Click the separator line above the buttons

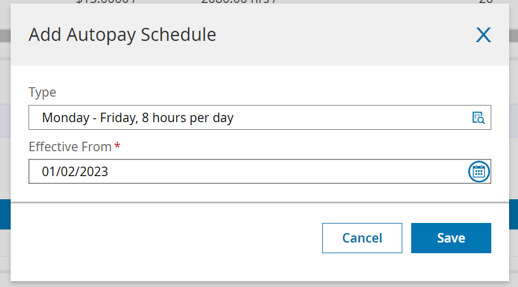pos(259,203)
